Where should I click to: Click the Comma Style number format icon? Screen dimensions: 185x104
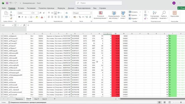point(83,17)
